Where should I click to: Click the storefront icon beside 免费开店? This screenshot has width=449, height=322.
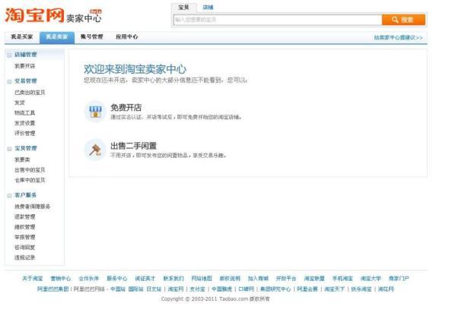(x=95, y=112)
